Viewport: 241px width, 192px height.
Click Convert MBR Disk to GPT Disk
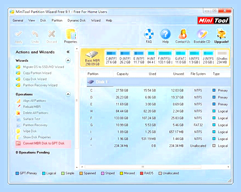[44, 143]
